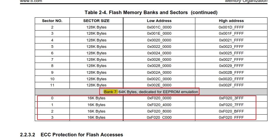Click the low address cell 0xF020_C000
279x139 pixels.
coord(159,118)
